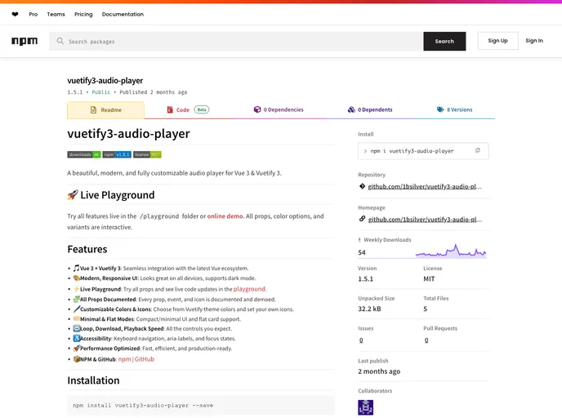Switch to the 0 Dependencies tab
The width and height of the screenshot is (562, 418).
(x=279, y=109)
